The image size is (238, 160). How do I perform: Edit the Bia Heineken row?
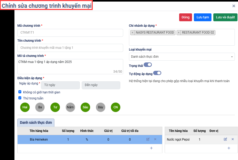pyautogui.click(x=148, y=139)
